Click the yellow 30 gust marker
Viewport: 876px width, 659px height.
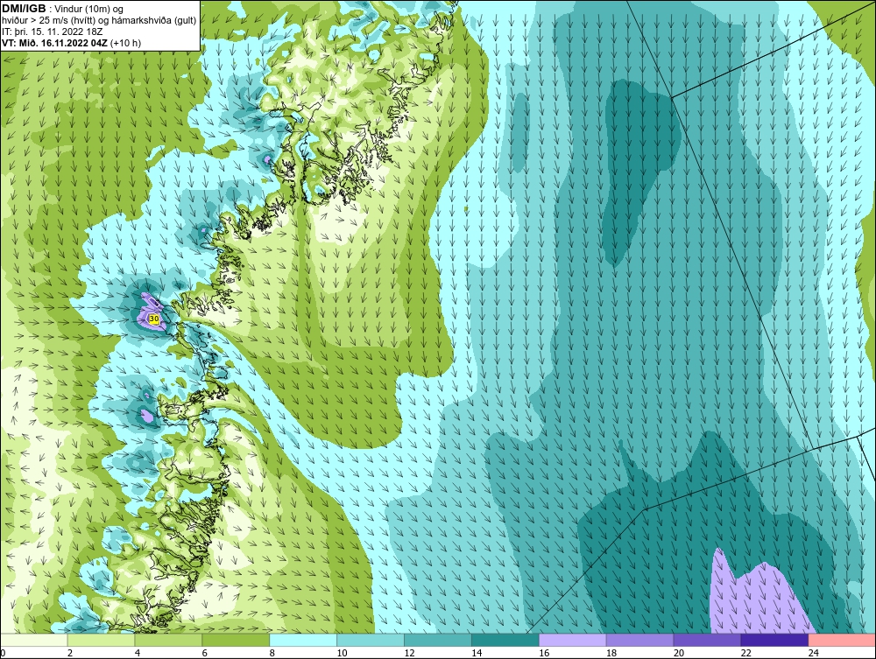(154, 319)
